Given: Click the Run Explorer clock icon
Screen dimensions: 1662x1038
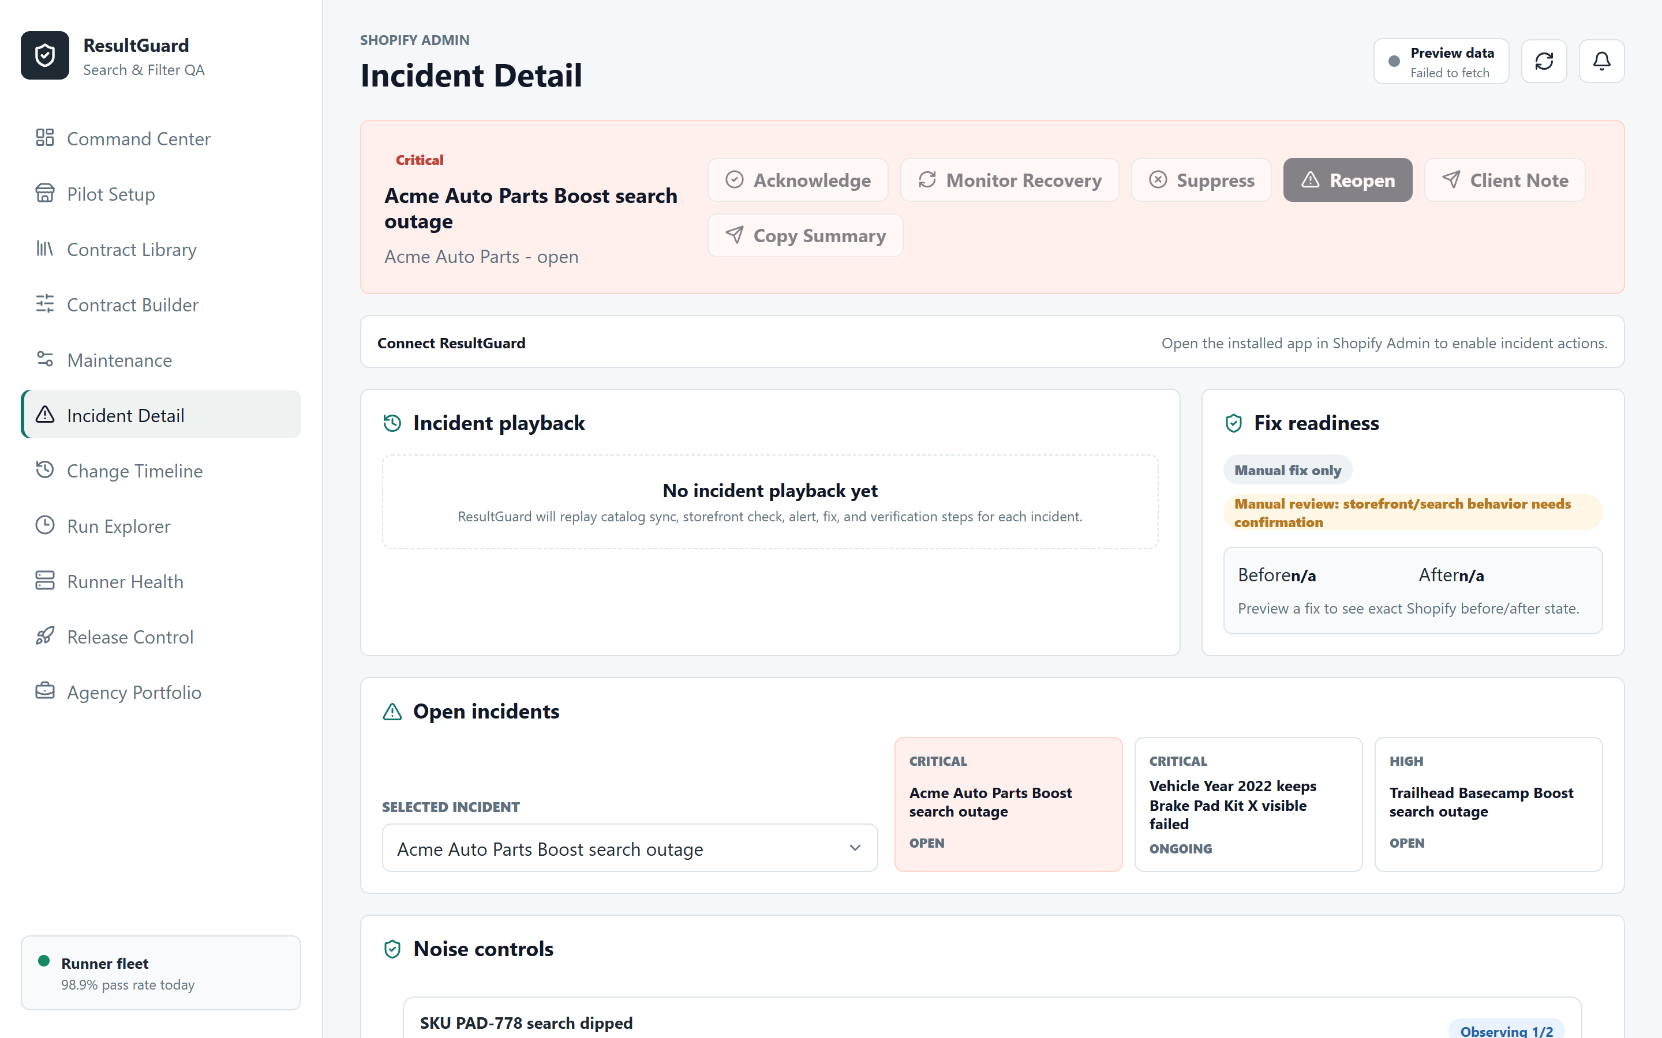Looking at the screenshot, I should pyautogui.click(x=44, y=525).
